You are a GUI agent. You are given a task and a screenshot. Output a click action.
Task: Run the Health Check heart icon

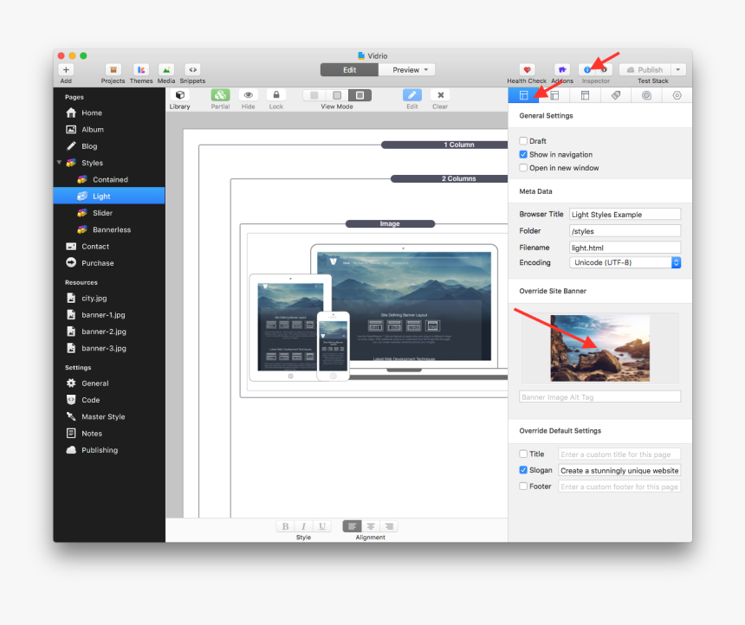pyautogui.click(x=527, y=70)
